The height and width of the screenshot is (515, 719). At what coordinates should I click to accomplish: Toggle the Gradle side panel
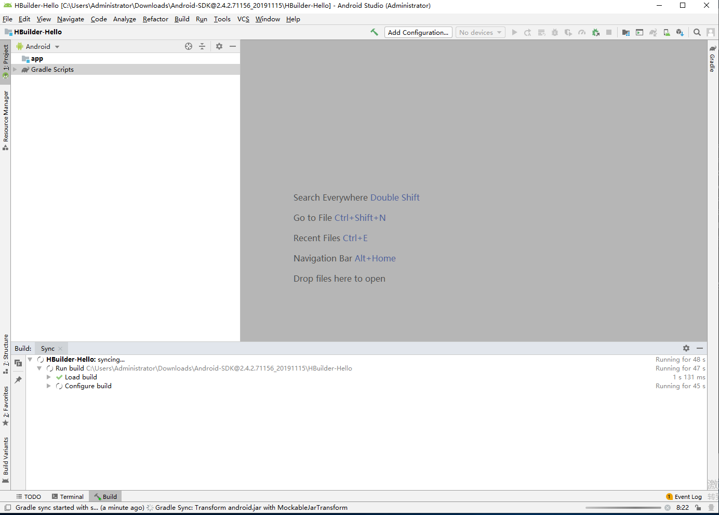pyautogui.click(x=713, y=59)
